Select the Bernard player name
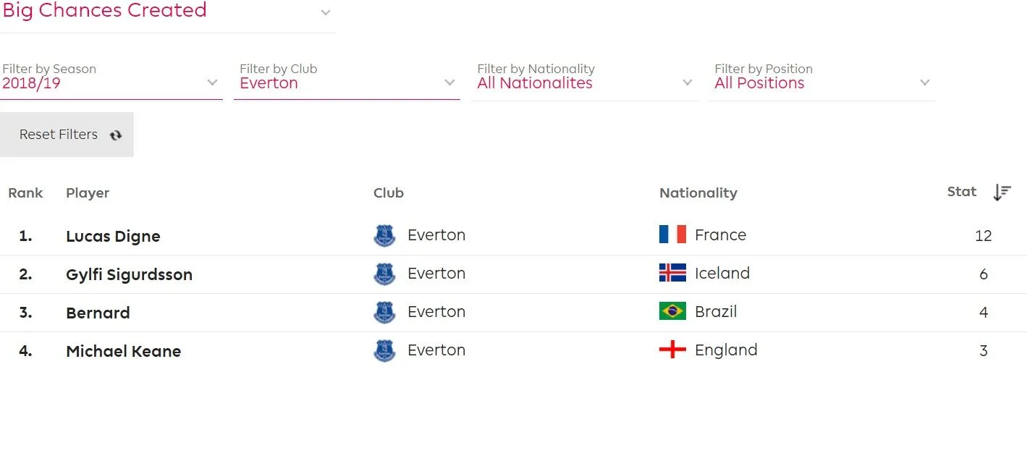 (98, 313)
